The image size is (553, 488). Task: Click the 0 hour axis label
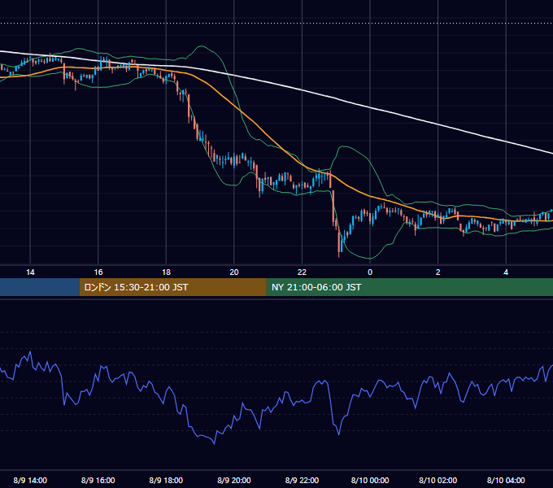(370, 272)
